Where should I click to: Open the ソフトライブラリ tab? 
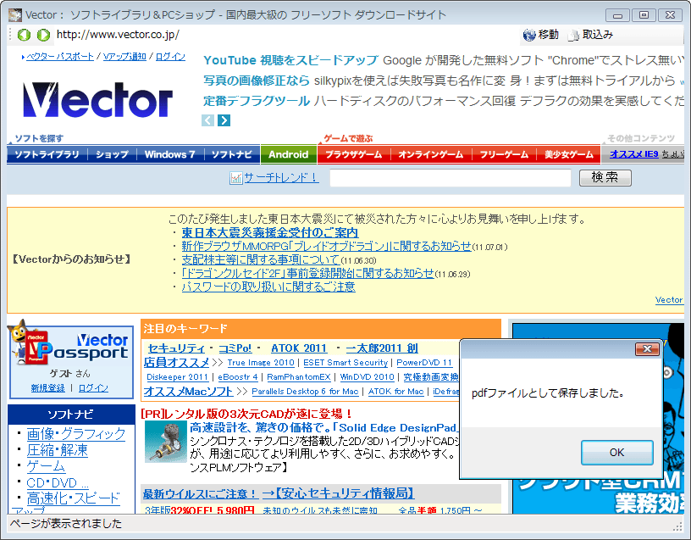(47, 154)
